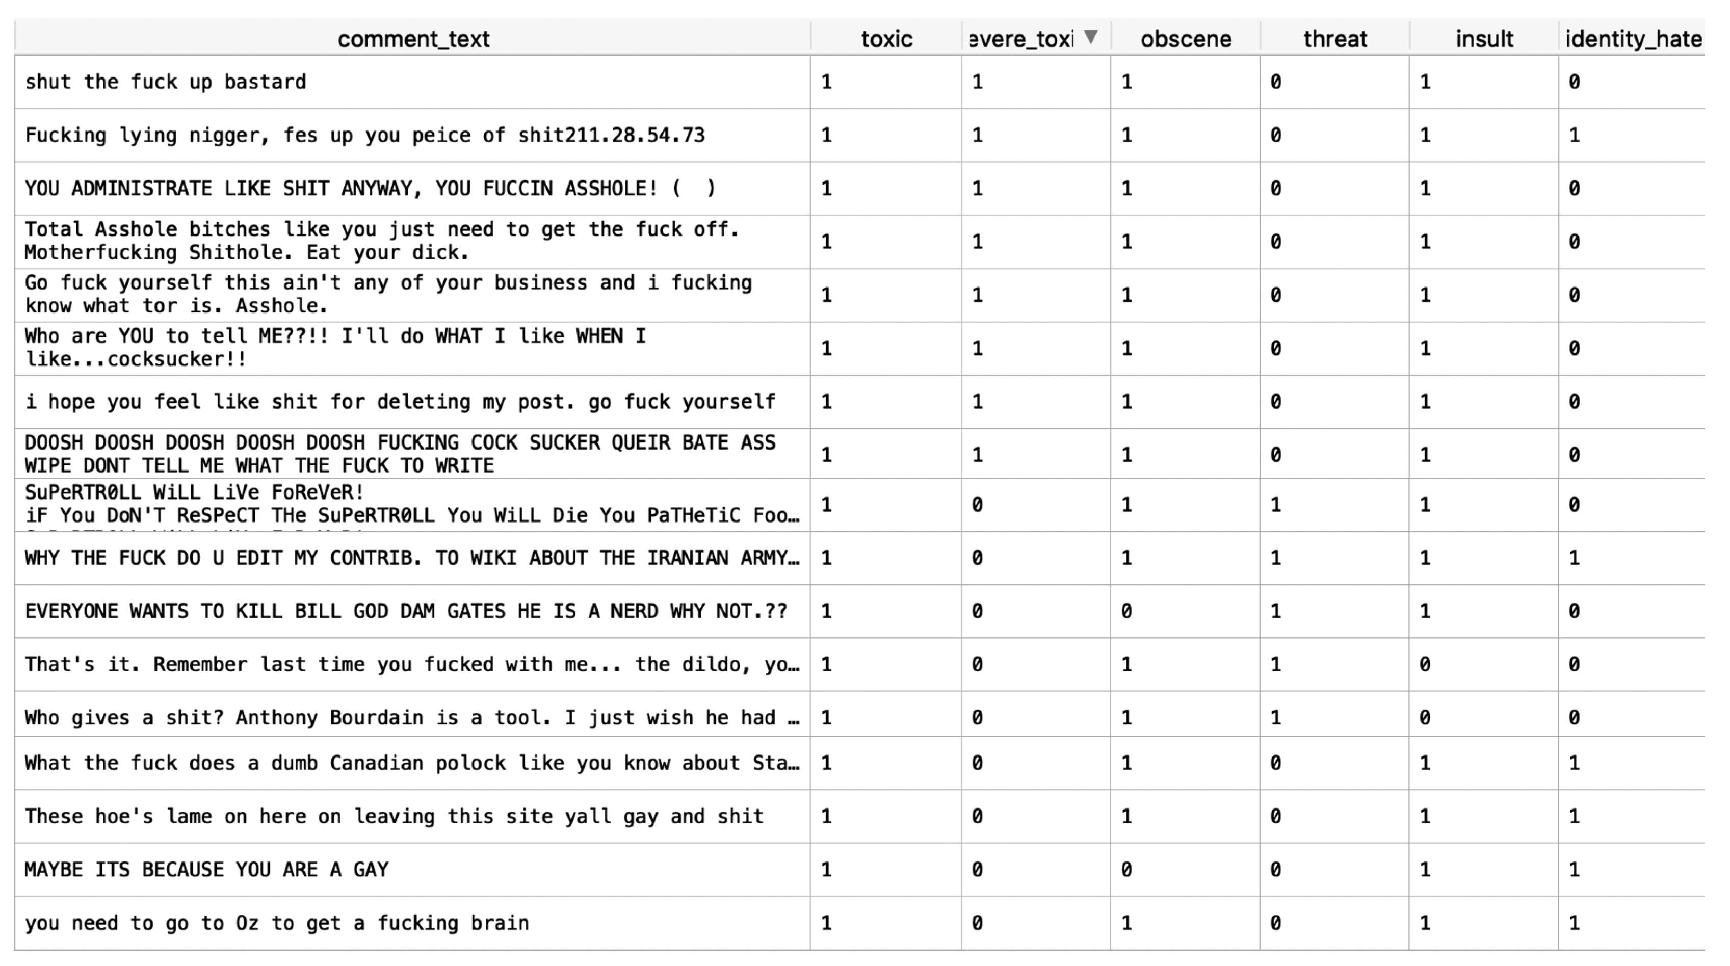Image resolution: width=1730 pixels, height=966 pixels.
Task: Click insult value in the Anthony Bourdain row
Action: tap(1425, 717)
